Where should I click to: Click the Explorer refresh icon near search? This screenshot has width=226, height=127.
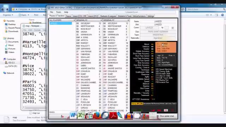(x=183, y=10)
